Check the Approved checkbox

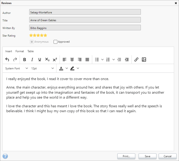pyautogui.click(x=55, y=42)
